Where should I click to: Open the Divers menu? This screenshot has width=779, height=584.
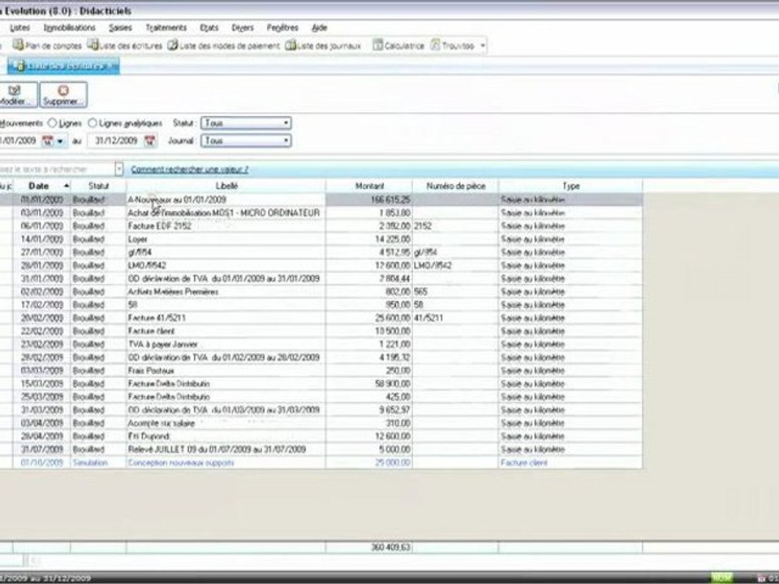tap(243, 28)
